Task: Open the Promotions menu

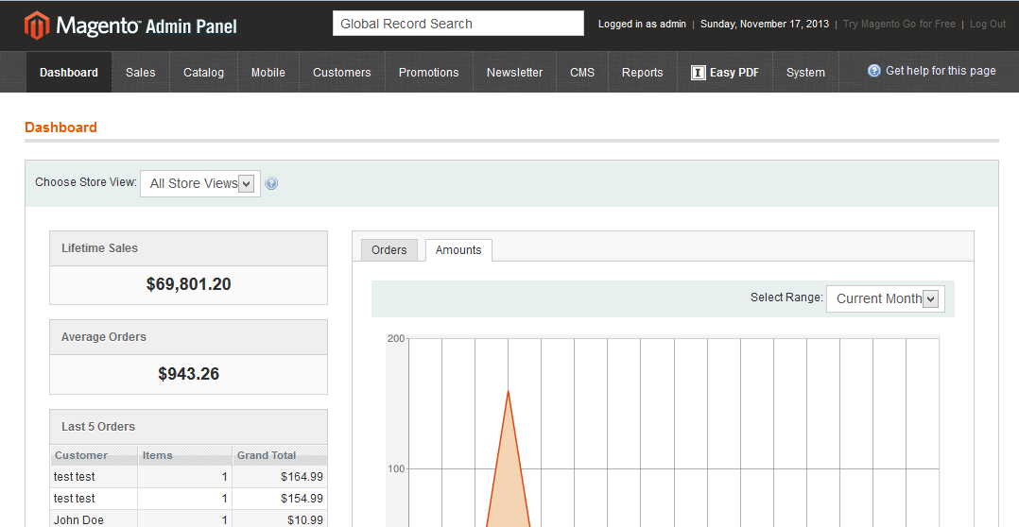Action: 429,73
